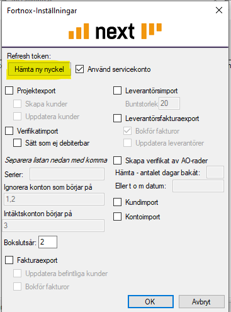Close the Fortnox-Inställningar dialog
This screenshot has height=312, width=231.
(219, 10)
